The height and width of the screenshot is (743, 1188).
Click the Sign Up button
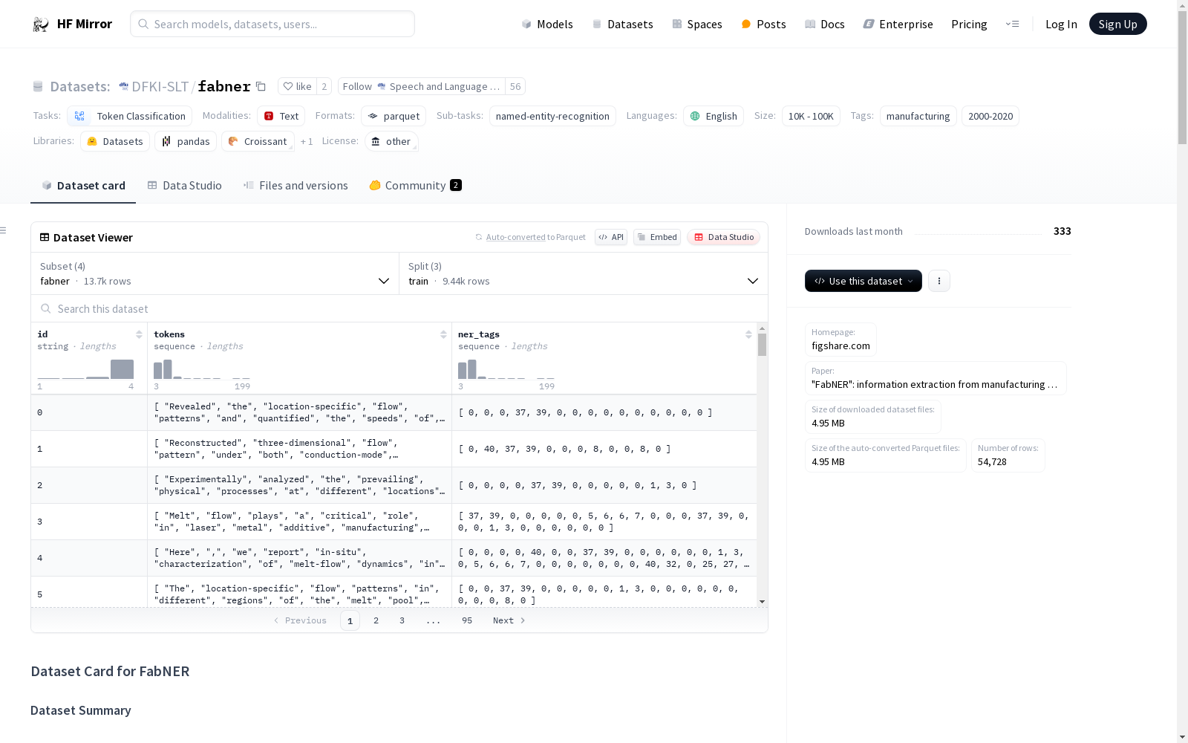pos(1117,24)
